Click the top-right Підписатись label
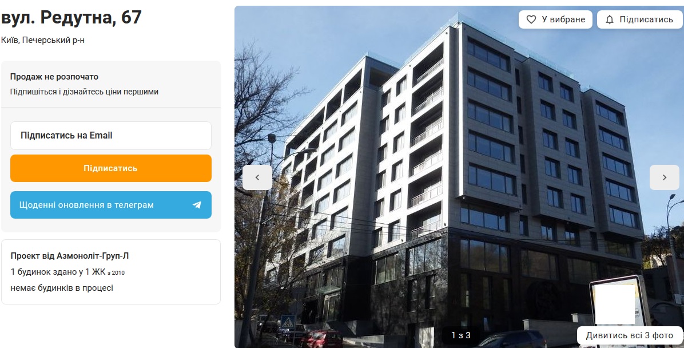 [646, 19]
